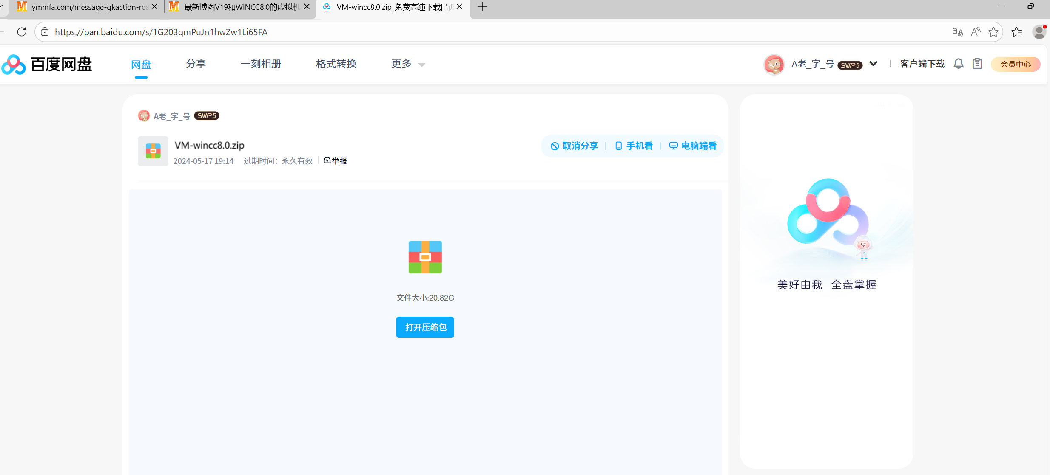
Task: Expand the account dropdown chevron
Action: pyautogui.click(x=873, y=64)
